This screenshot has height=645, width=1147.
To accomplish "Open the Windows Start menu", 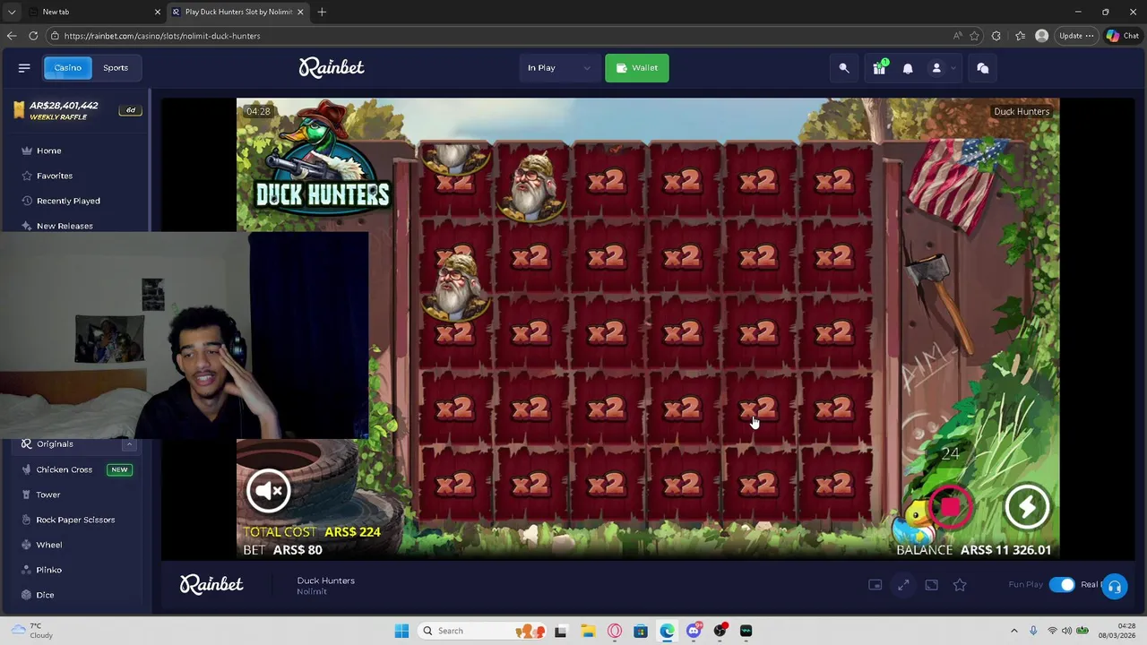I will (401, 631).
